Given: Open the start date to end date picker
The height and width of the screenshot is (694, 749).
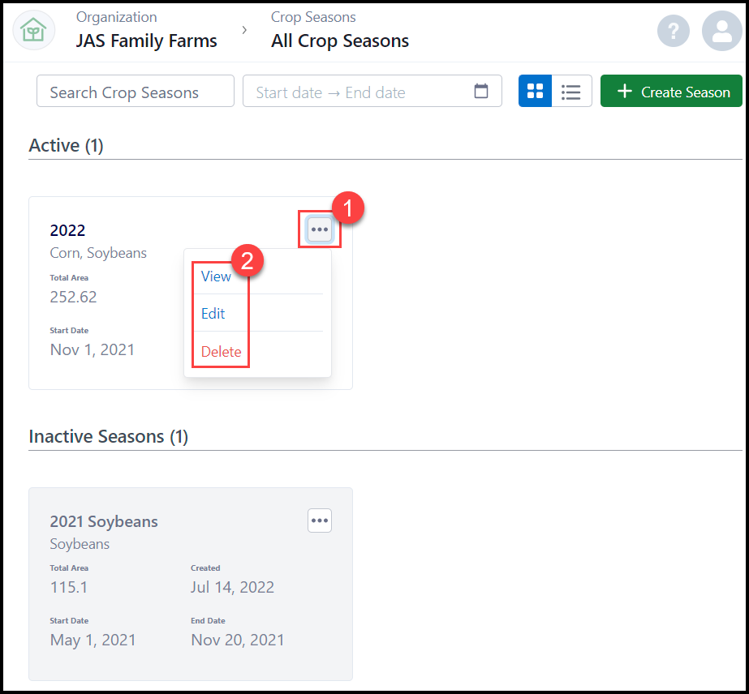Looking at the screenshot, I should [357, 92].
